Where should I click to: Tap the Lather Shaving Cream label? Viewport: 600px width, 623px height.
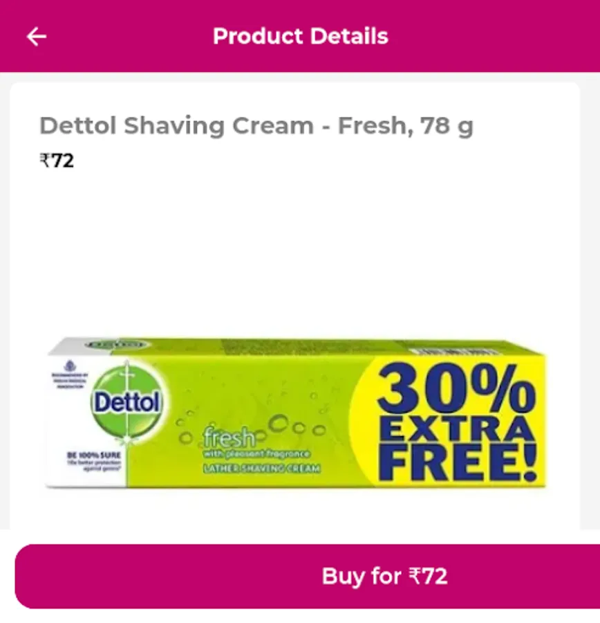[262, 469]
